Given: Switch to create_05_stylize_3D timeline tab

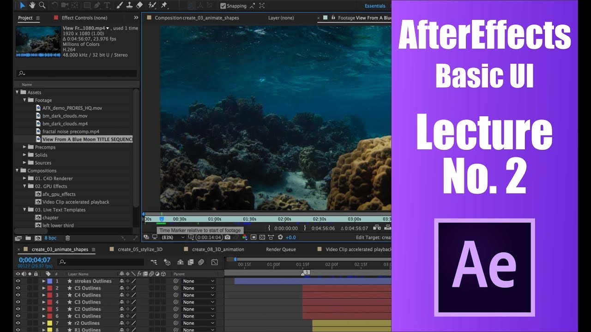Looking at the screenshot, I should [x=140, y=249].
